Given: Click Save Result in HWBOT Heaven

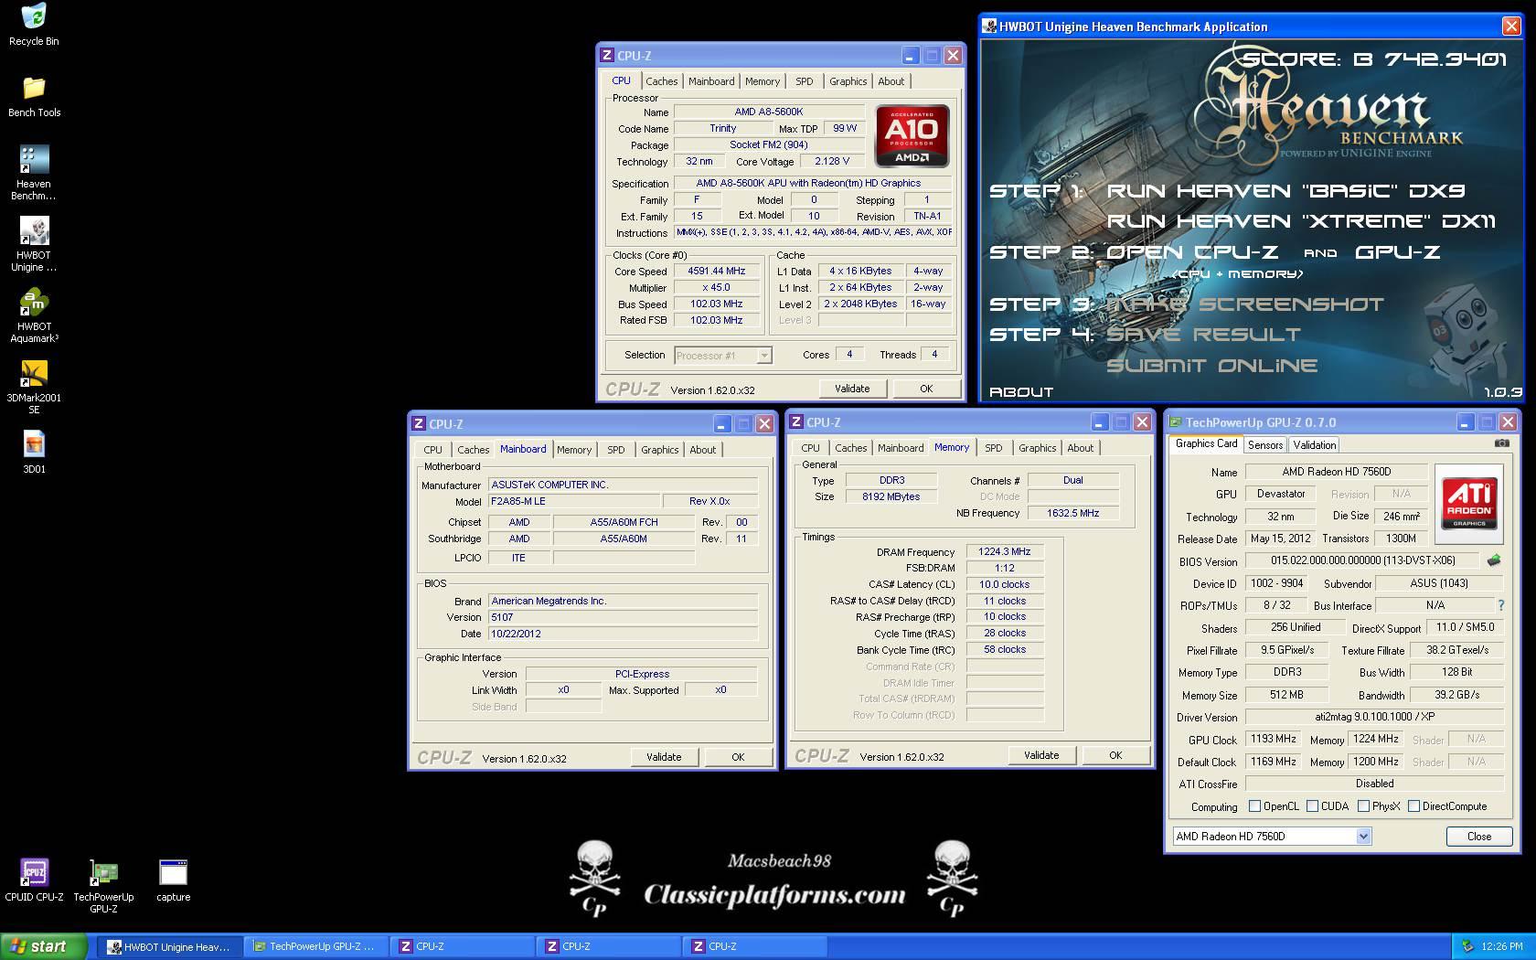Looking at the screenshot, I should click(x=1203, y=335).
